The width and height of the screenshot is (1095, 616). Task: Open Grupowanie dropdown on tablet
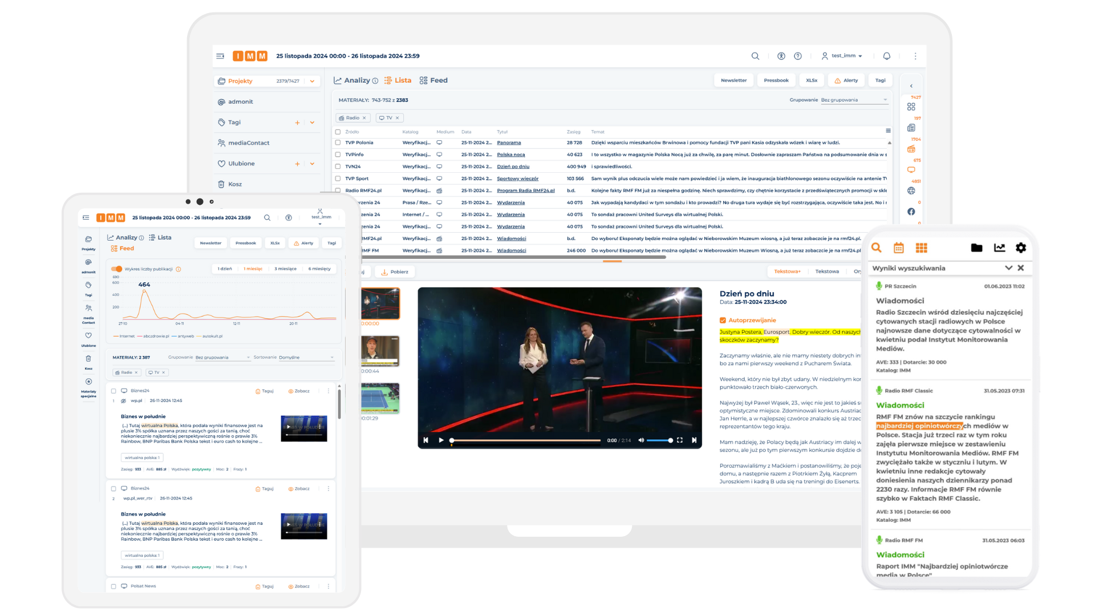tap(222, 358)
